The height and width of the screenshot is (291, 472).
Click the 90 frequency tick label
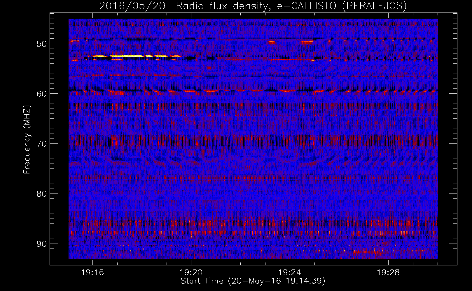[42, 244]
